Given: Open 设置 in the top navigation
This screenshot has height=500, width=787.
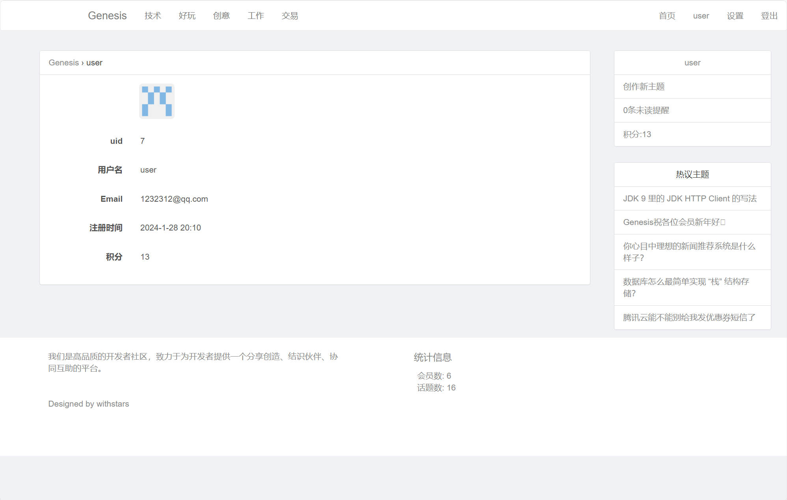Looking at the screenshot, I should coord(735,16).
